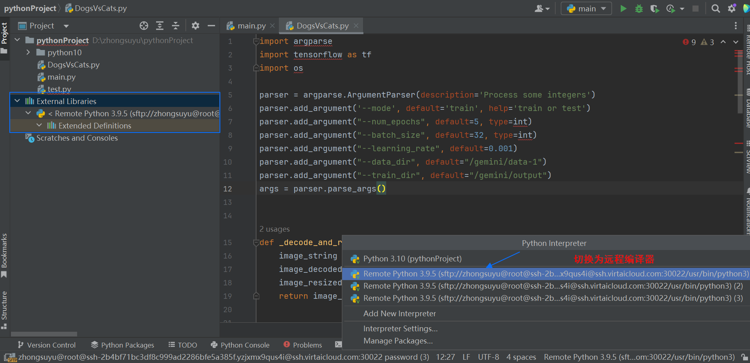Choose Add New Interpreter option

(399, 313)
